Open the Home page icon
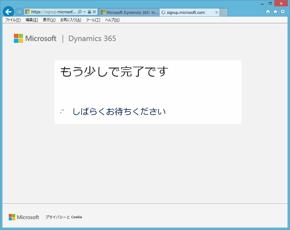The width and height of the screenshot is (290, 230). click(268, 12)
